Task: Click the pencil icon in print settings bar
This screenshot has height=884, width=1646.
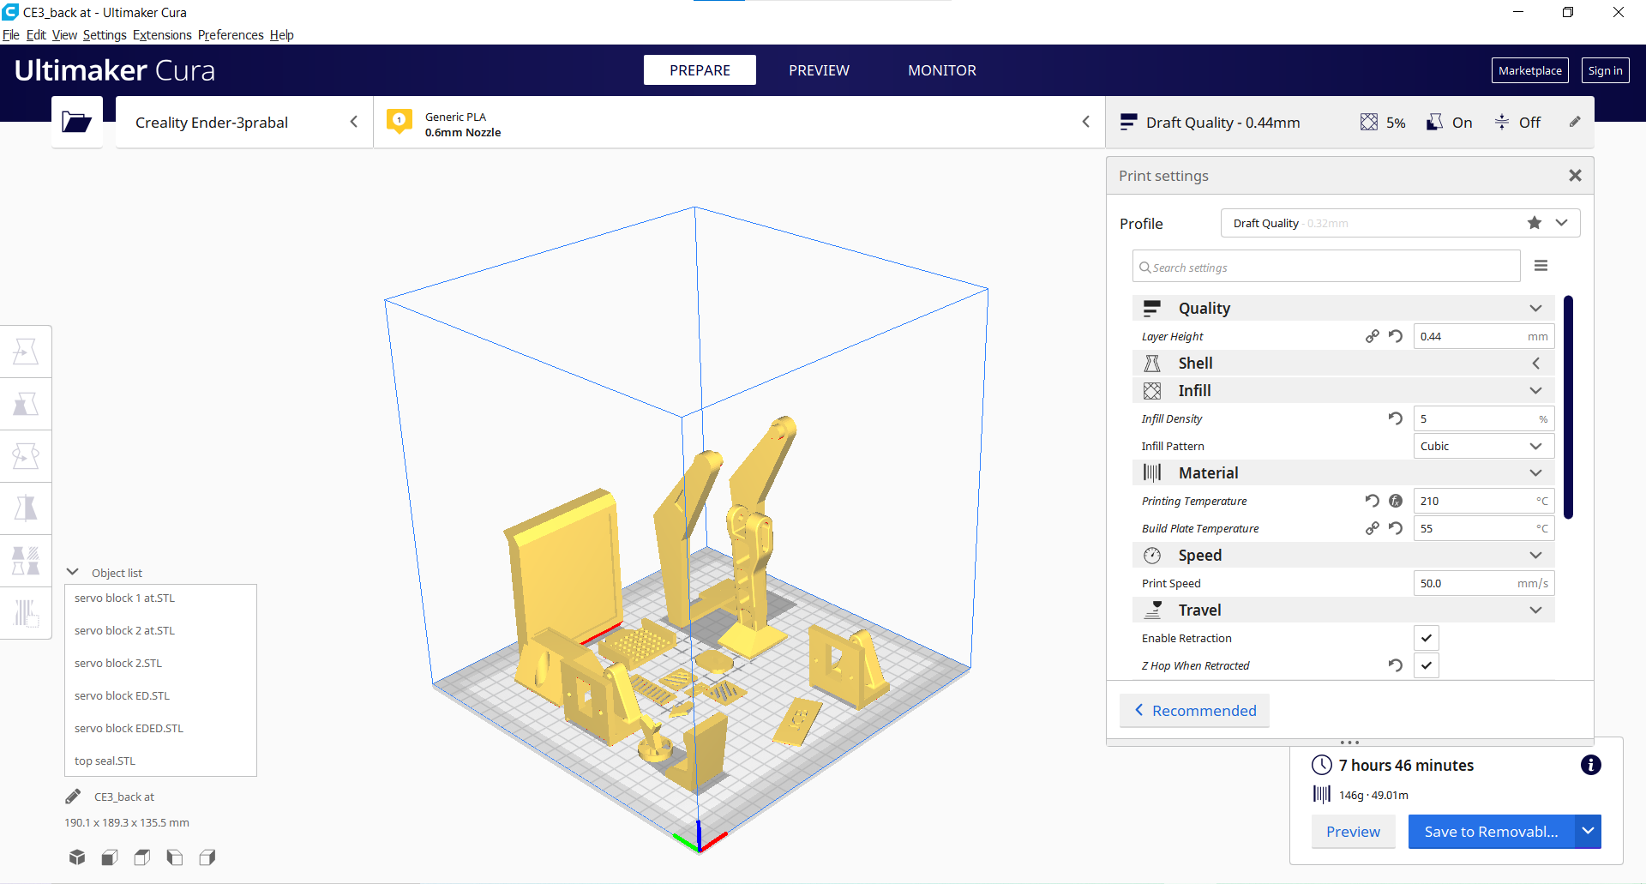Action: click(1575, 122)
